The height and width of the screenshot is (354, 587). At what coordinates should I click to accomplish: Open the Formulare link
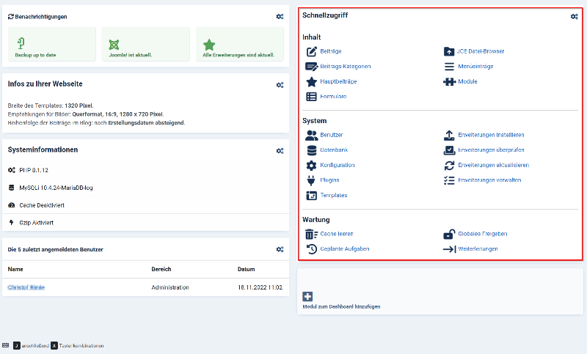(x=333, y=97)
